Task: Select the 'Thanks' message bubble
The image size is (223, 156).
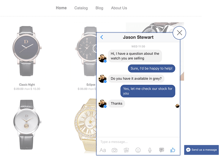Action: (117, 104)
